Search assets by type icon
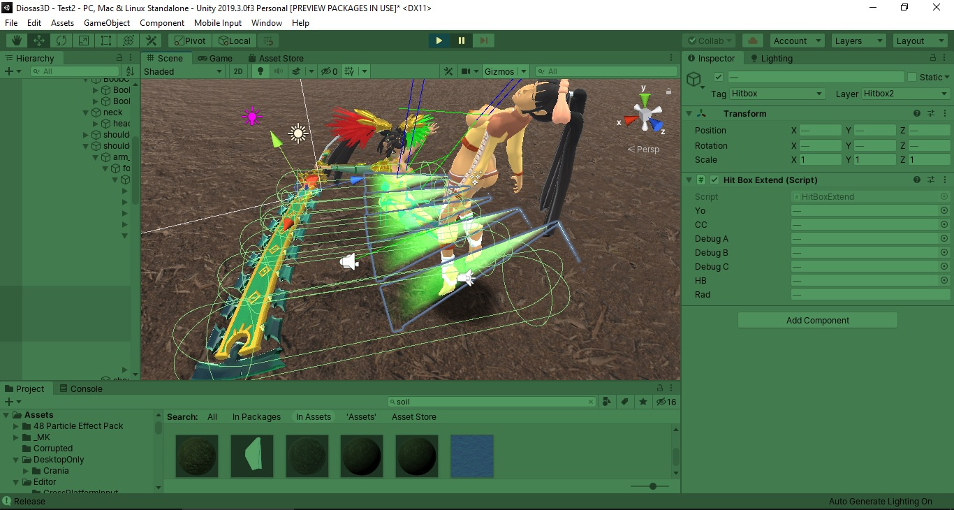 [606, 402]
